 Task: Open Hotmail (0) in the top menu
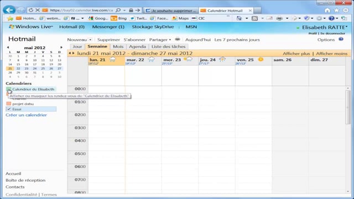pyautogui.click(x=72, y=27)
